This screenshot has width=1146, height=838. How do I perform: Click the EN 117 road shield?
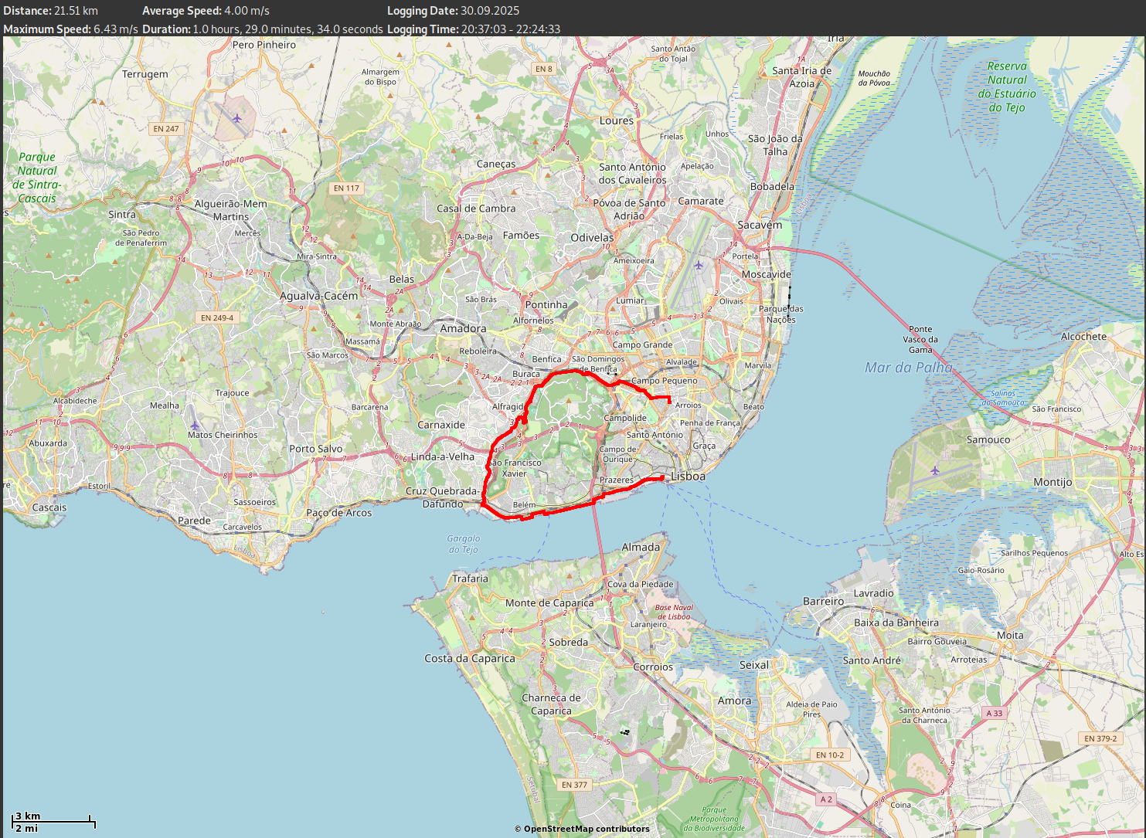[347, 188]
